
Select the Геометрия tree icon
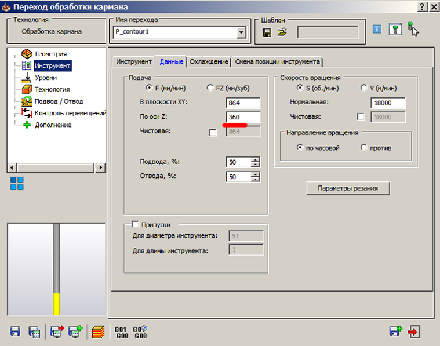[27, 53]
